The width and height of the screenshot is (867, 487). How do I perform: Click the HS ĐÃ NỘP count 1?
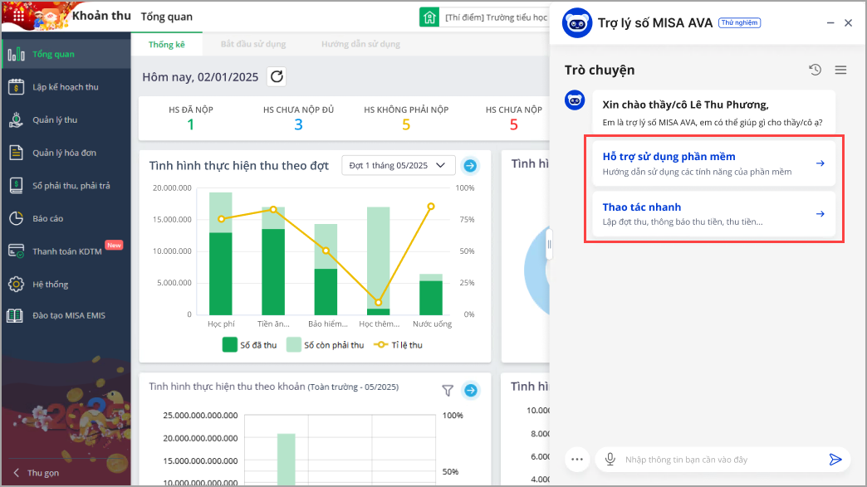coord(191,124)
